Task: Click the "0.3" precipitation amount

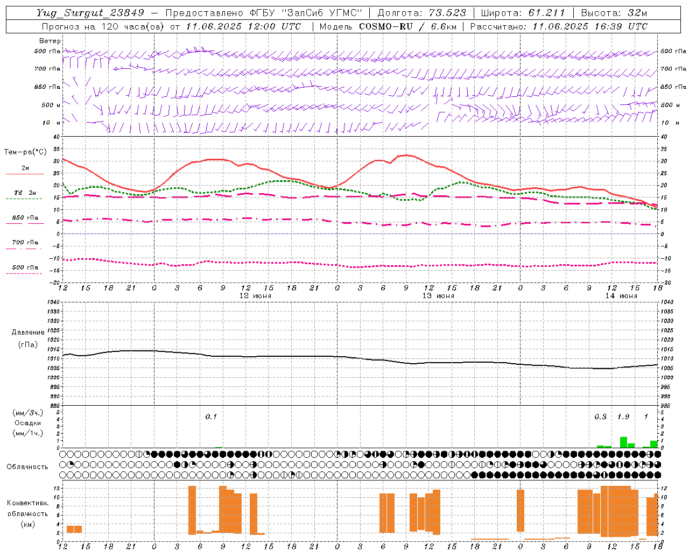Action: tap(600, 416)
